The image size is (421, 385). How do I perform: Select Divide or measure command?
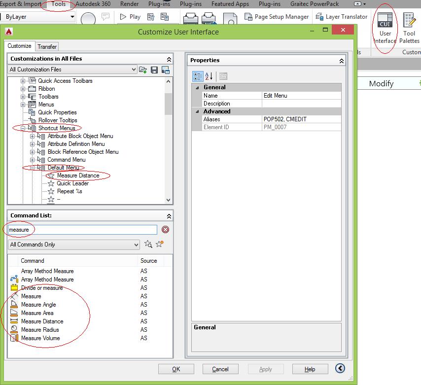pos(41,288)
